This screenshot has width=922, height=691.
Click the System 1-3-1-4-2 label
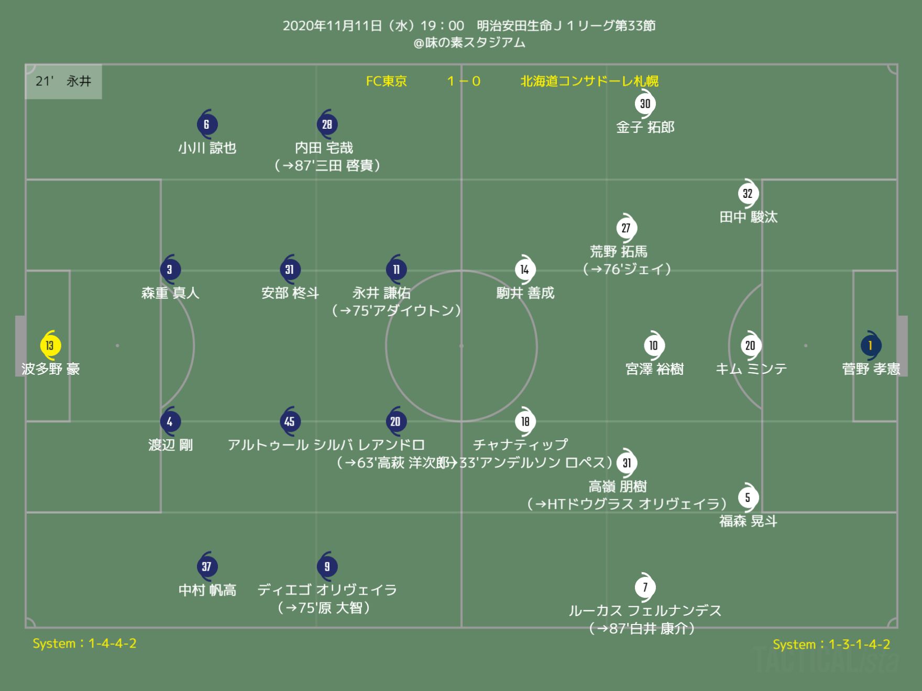pyautogui.click(x=831, y=644)
